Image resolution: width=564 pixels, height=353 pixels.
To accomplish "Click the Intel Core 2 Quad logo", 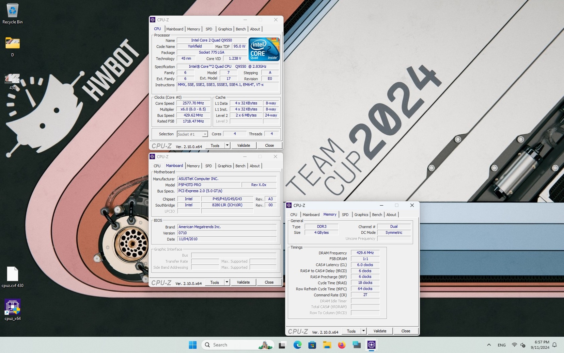I will pyautogui.click(x=264, y=49).
